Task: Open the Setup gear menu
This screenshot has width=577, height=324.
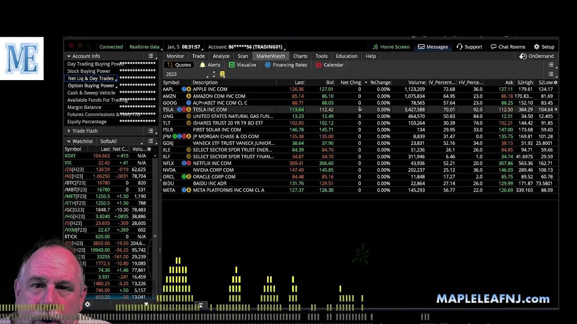Action: 544,47
